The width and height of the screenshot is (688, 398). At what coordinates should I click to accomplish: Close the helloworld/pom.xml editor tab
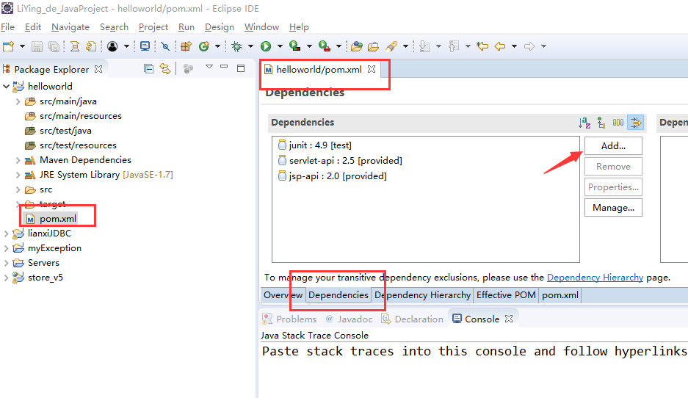click(x=372, y=69)
